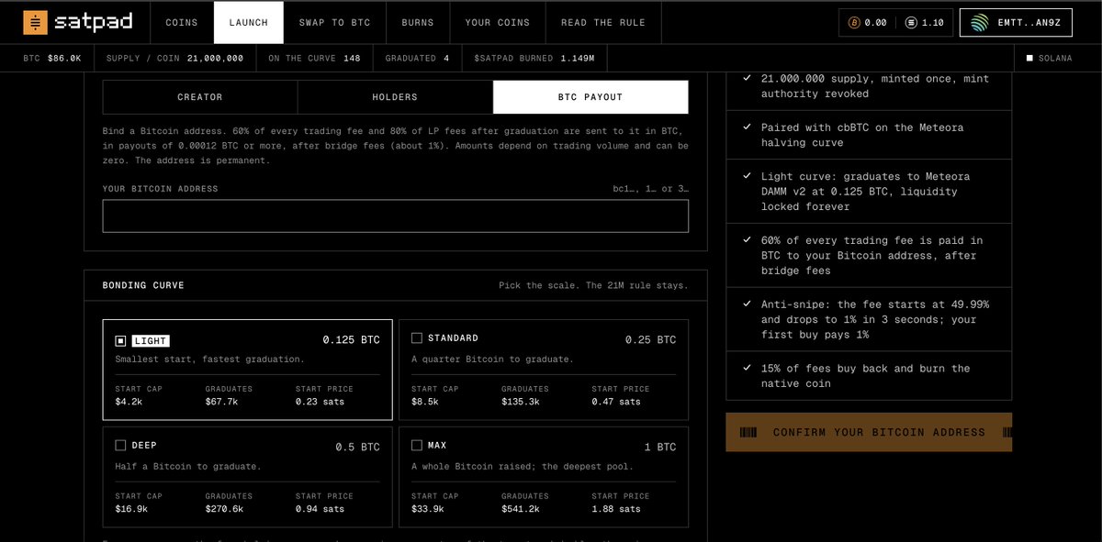The image size is (1102, 542).
Task: Switch to the HOLDERS tab
Action: click(395, 97)
